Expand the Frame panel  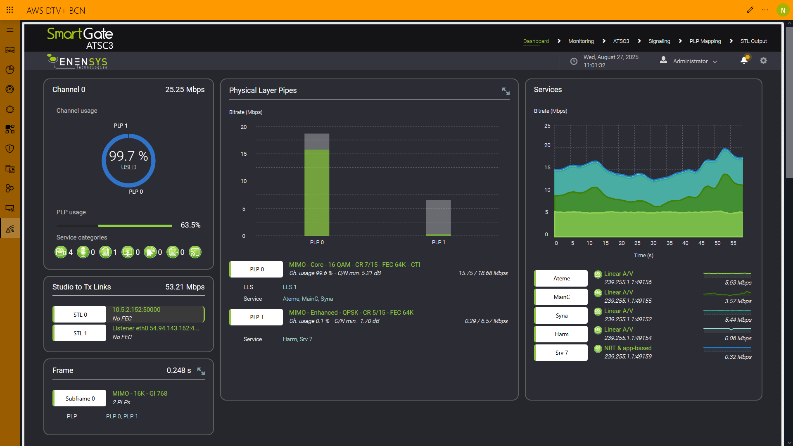[x=201, y=371]
